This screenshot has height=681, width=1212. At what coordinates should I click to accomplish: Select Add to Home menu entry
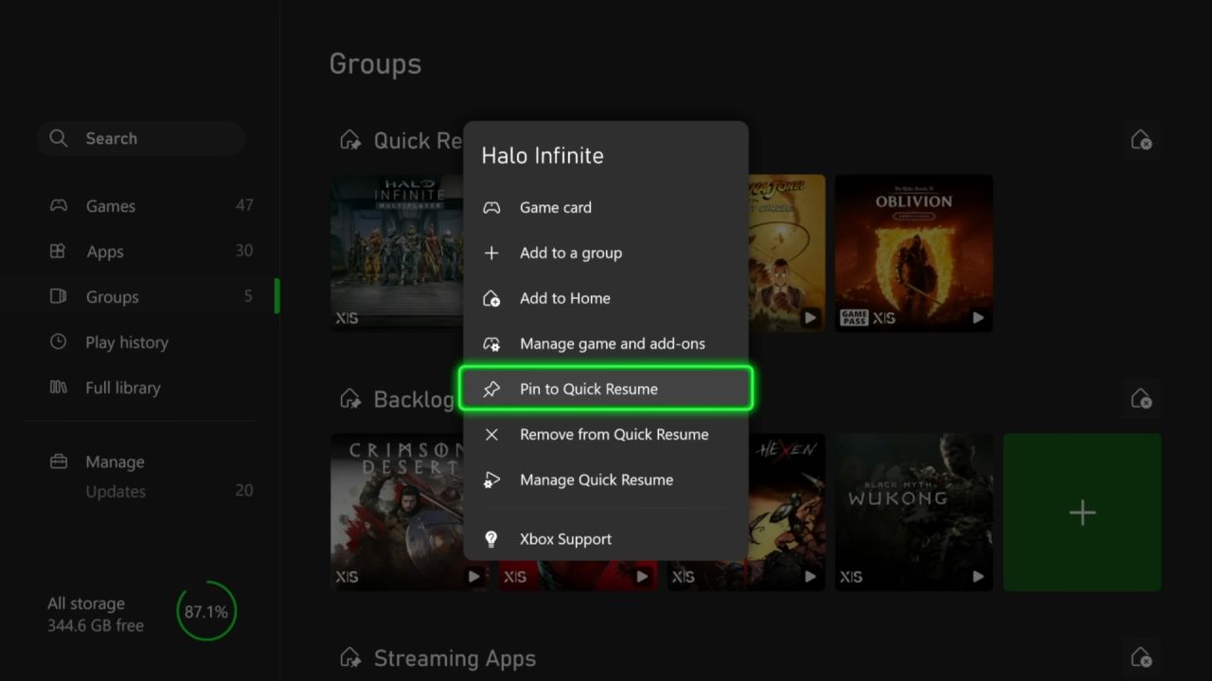click(606, 298)
